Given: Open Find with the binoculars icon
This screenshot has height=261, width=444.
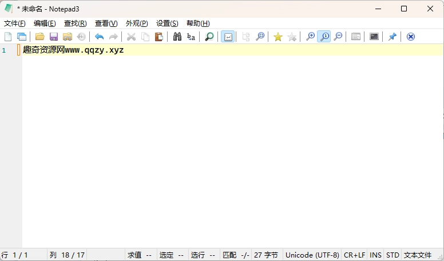Looking at the screenshot, I should [x=177, y=37].
